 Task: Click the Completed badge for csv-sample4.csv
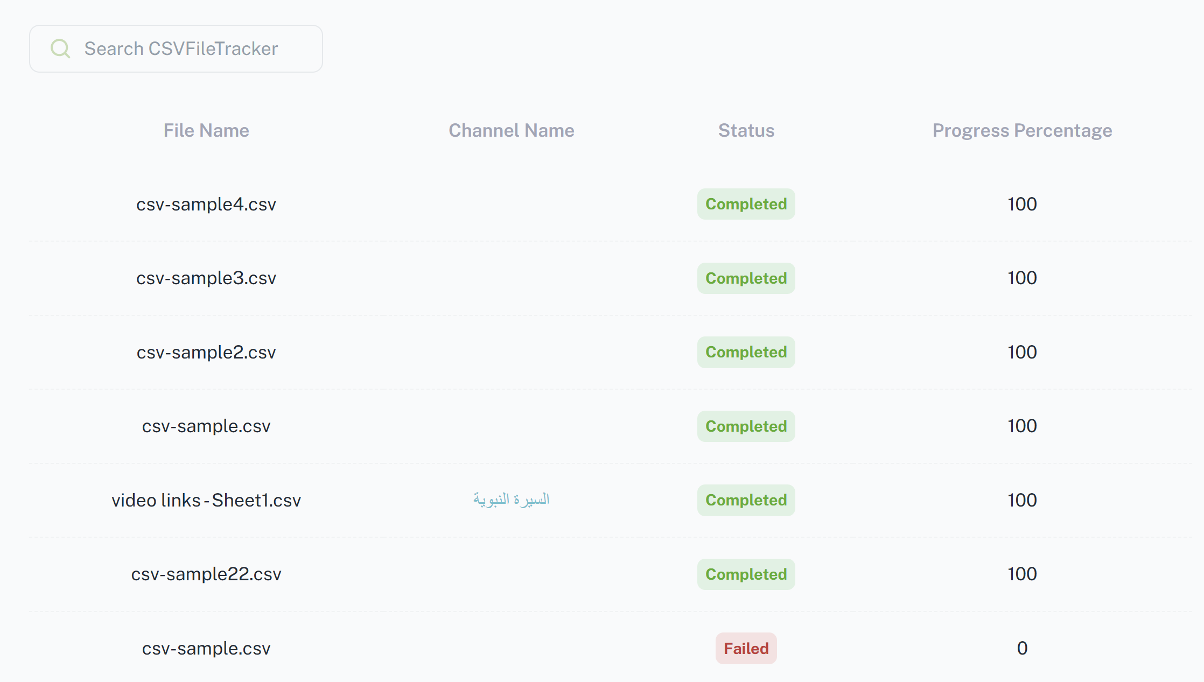[x=746, y=204]
